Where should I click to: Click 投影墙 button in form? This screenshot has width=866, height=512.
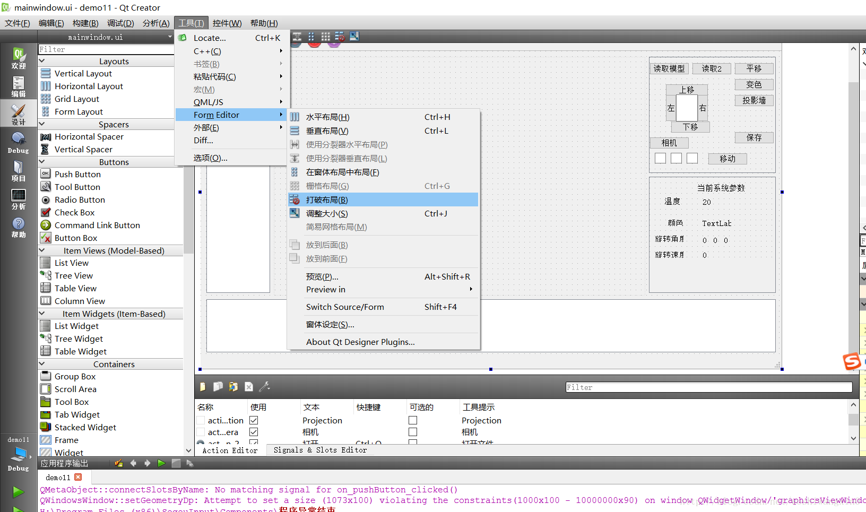click(754, 100)
